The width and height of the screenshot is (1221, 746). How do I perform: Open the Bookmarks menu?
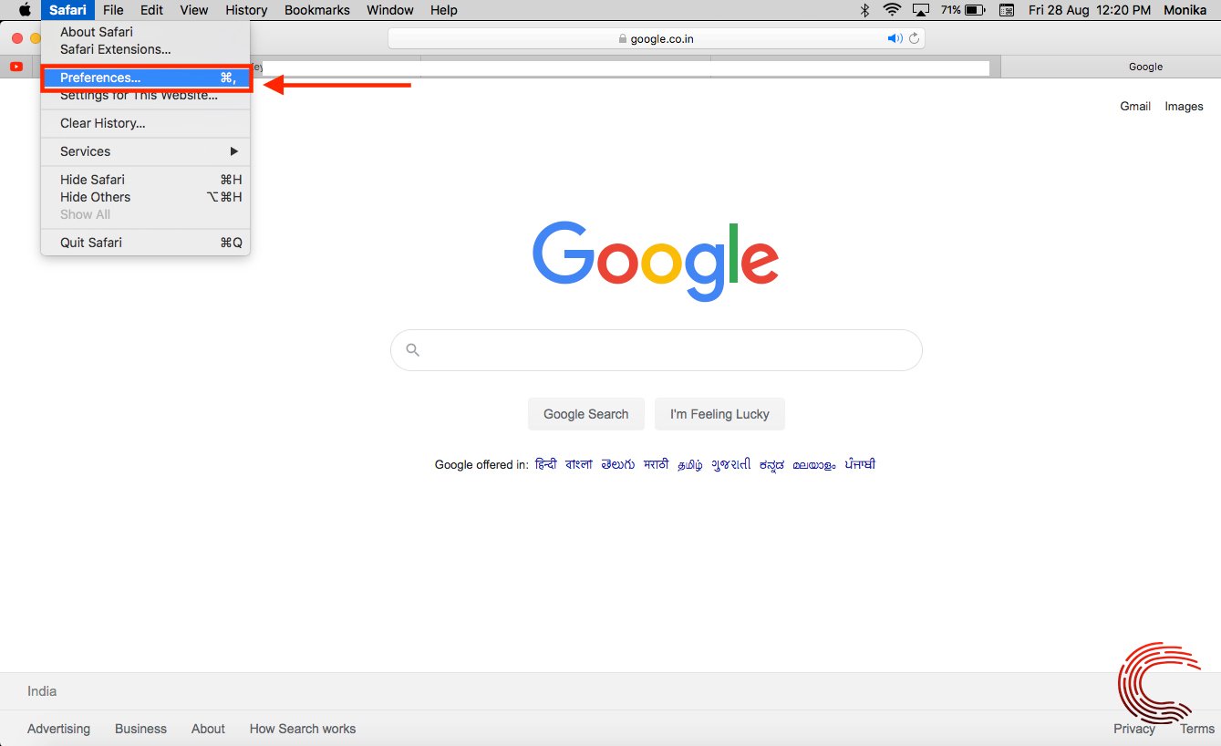[x=316, y=10]
